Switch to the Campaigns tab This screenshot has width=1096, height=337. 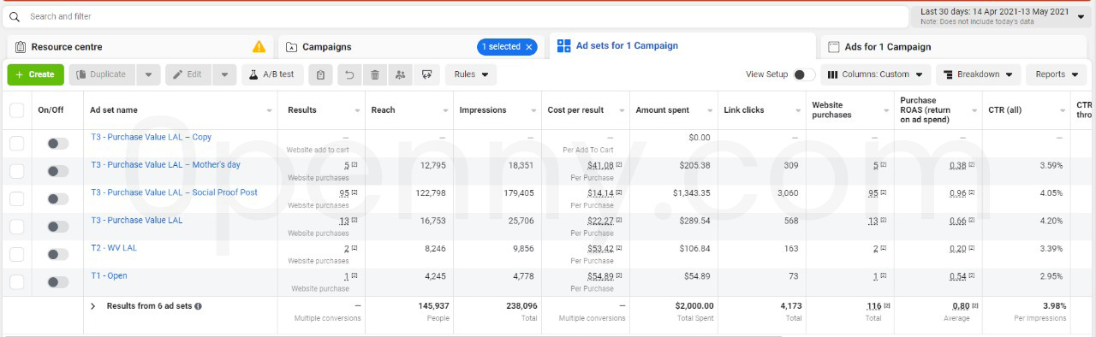tap(327, 47)
